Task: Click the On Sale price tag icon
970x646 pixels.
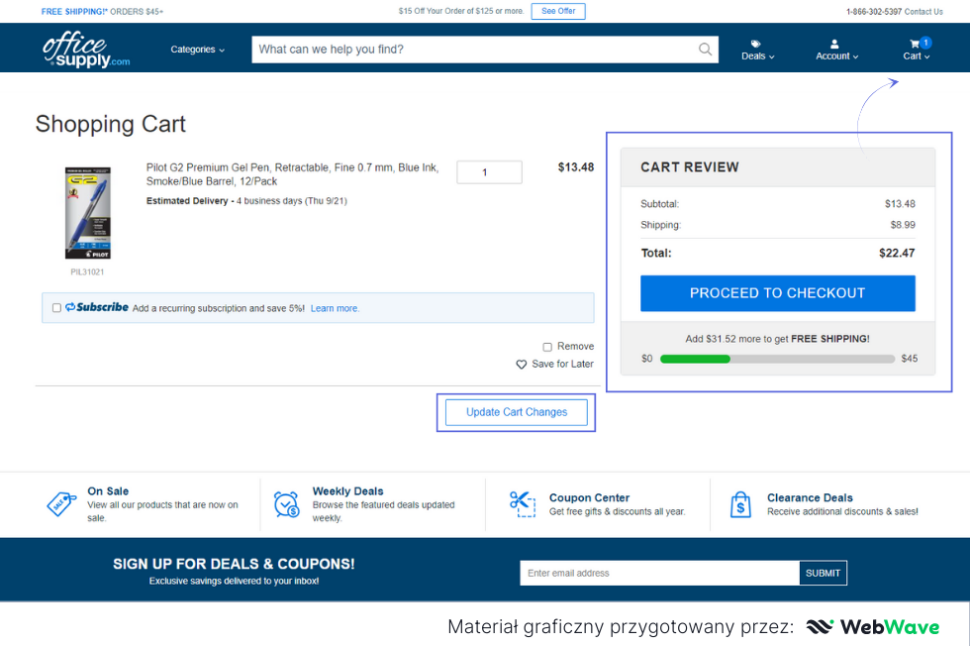Action: point(61,504)
